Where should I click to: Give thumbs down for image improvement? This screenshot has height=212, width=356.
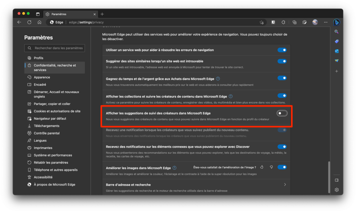coord(271,167)
